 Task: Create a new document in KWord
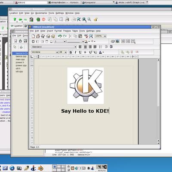[33, 36]
